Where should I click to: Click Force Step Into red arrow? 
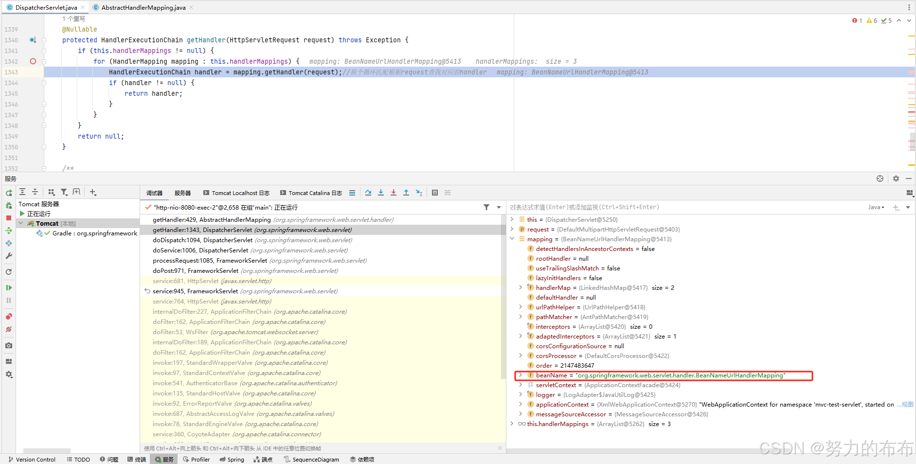[x=394, y=193]
